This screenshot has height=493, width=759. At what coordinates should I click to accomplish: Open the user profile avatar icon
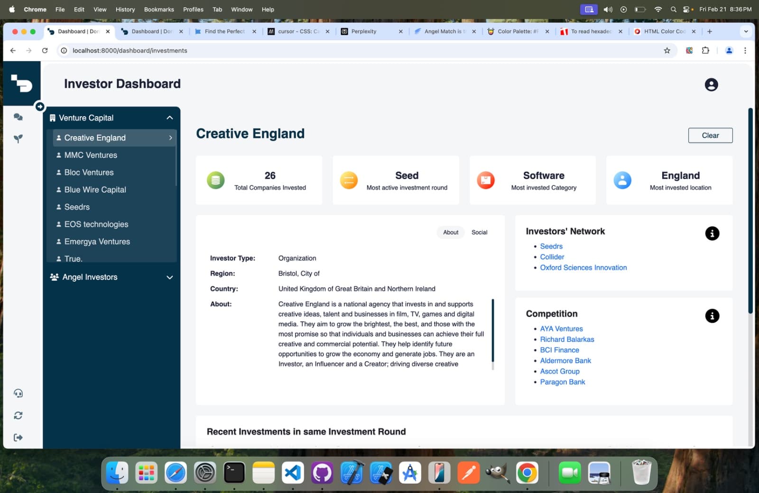pyautogui.click(x=711, y=85)
